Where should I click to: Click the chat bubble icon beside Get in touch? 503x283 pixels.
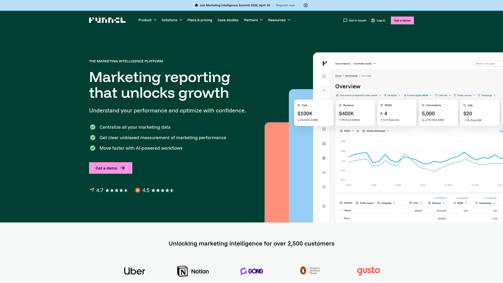tap(345, 20)
